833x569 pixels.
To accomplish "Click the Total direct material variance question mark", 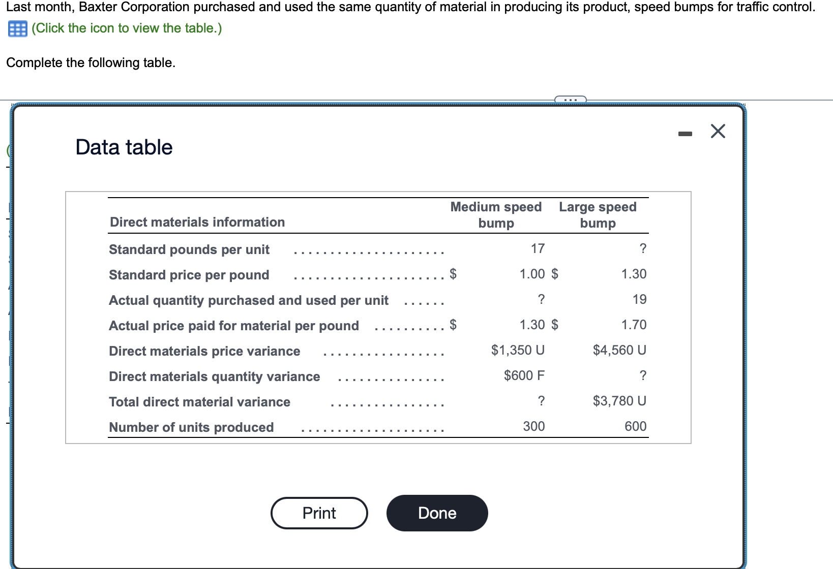I will point(541,401).
